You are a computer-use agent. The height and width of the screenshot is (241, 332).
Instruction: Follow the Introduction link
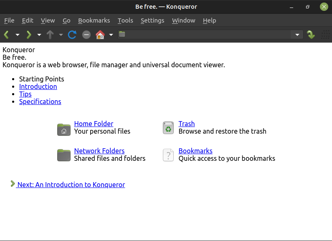tap(38, 86)
